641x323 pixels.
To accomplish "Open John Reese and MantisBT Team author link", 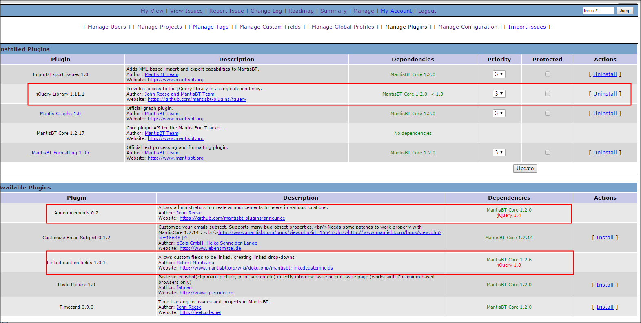I will [180, 94].
